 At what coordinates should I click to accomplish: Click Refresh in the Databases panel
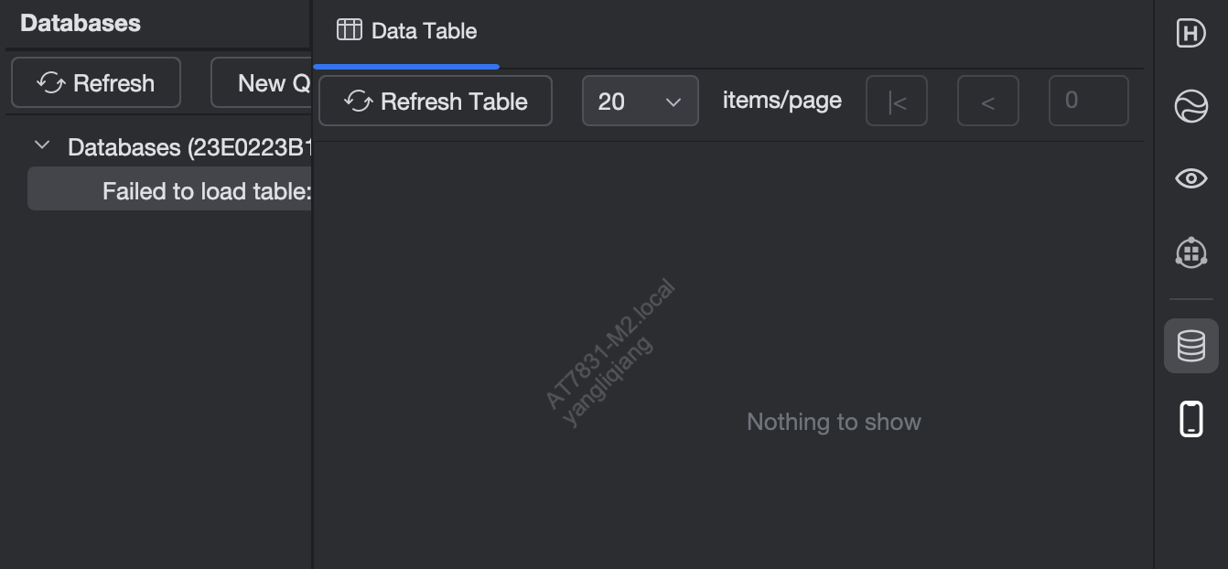tap(96, 83)
